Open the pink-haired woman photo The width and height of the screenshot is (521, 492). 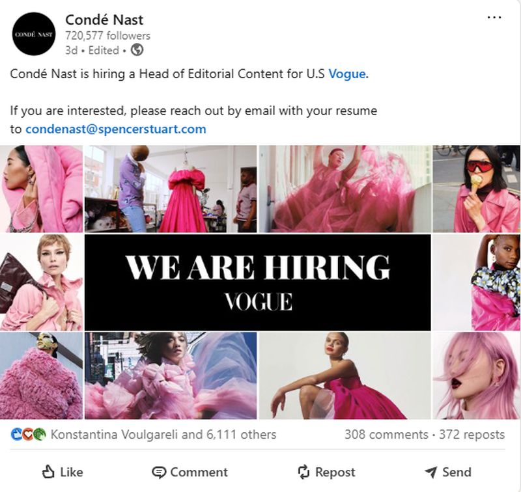click(477, 376)
